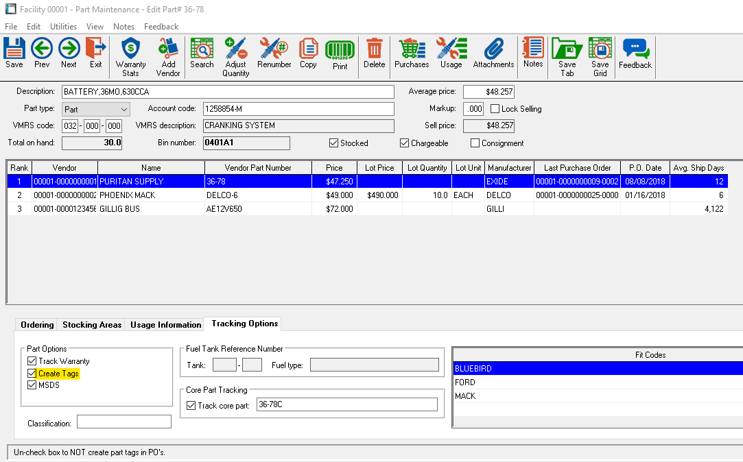The image size is (743, 462).
Task: Open Warranty Stats from the toolbar
Action: coord(130,56)
